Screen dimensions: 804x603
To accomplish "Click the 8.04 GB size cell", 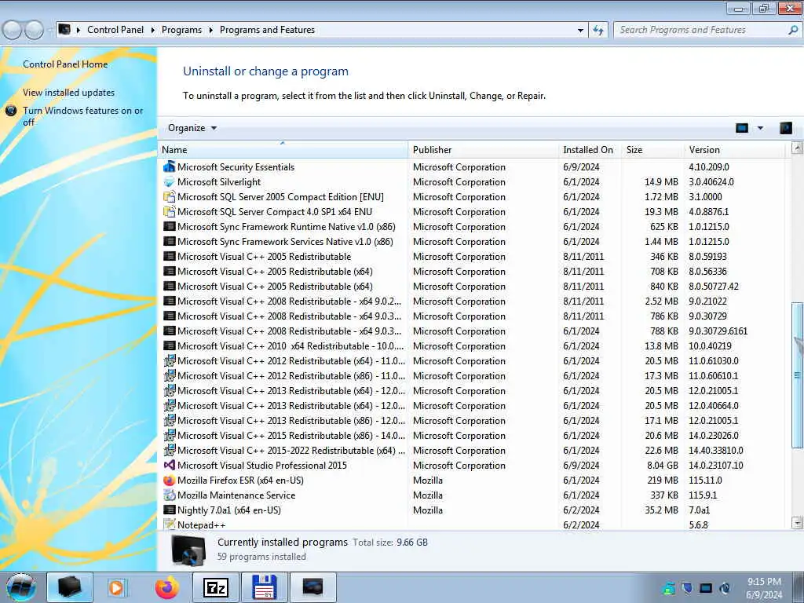I will tap(663, 465).
